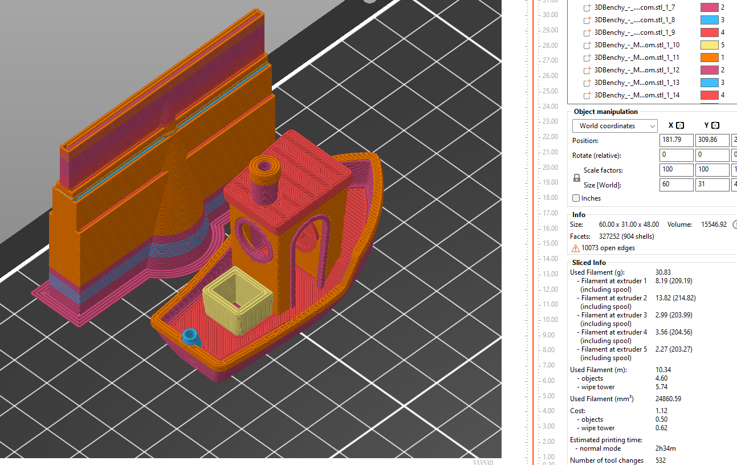Click the Position Y field showing 309.86
This screenshot has height=465, width=737.
[x=712, y=140]
